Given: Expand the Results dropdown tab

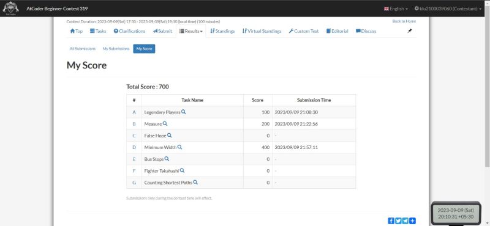Looking at the screenshot, I should tap(191, 31).
